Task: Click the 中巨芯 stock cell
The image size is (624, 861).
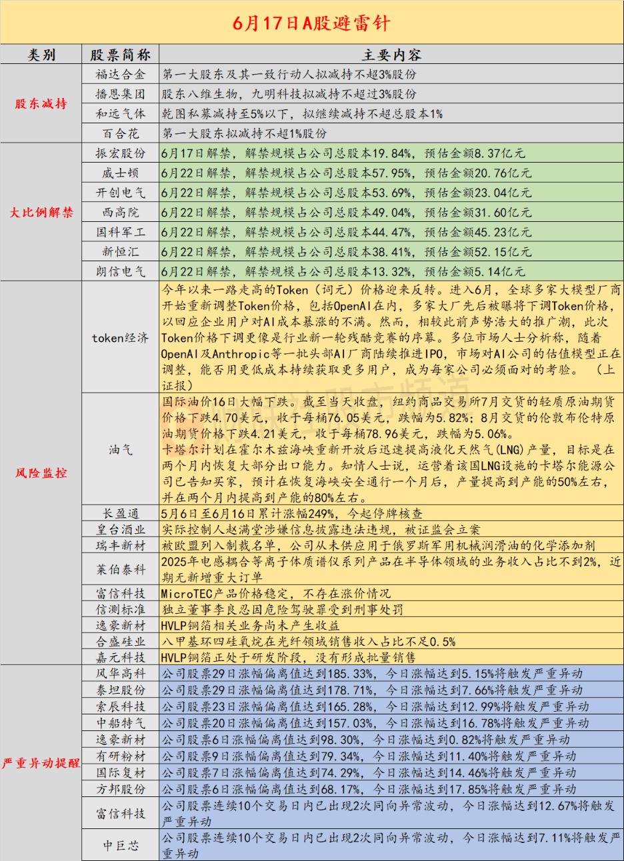Action: (x=121, y=846)
